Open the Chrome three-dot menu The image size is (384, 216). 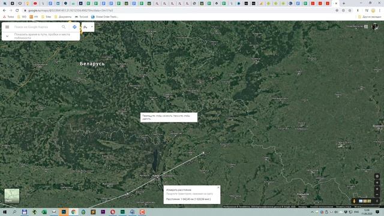(x=380, y=11)
